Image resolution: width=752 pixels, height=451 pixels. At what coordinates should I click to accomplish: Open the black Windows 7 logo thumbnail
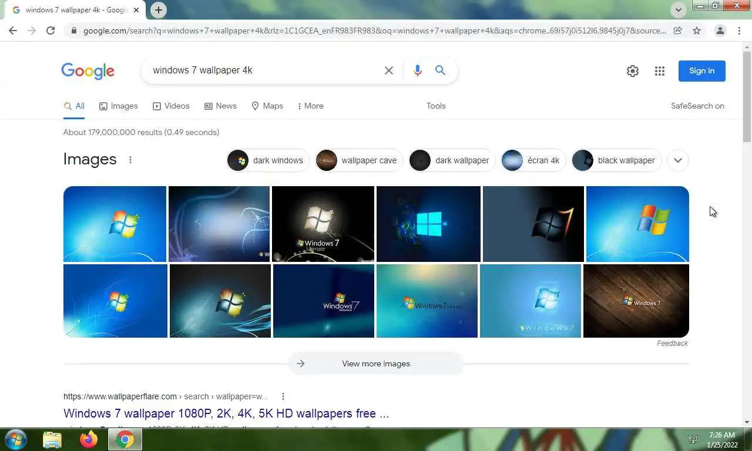point(533,224)
